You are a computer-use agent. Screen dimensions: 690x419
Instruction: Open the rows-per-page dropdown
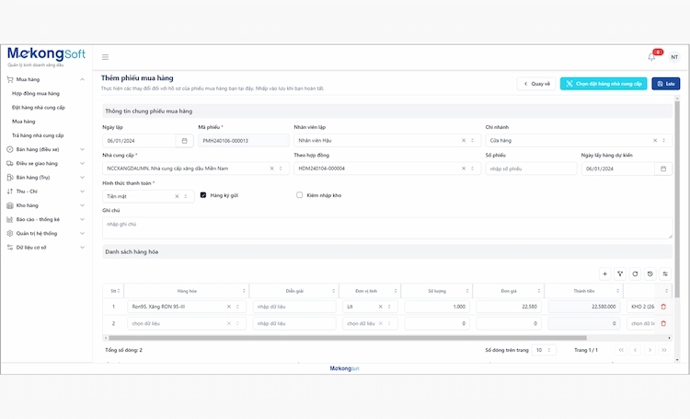545,350
